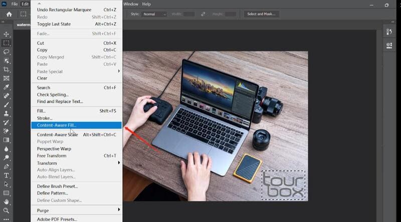Choose Stroke... in the Edit menu
This screenshot has width=401, height=222.
[x=77, y=118]
